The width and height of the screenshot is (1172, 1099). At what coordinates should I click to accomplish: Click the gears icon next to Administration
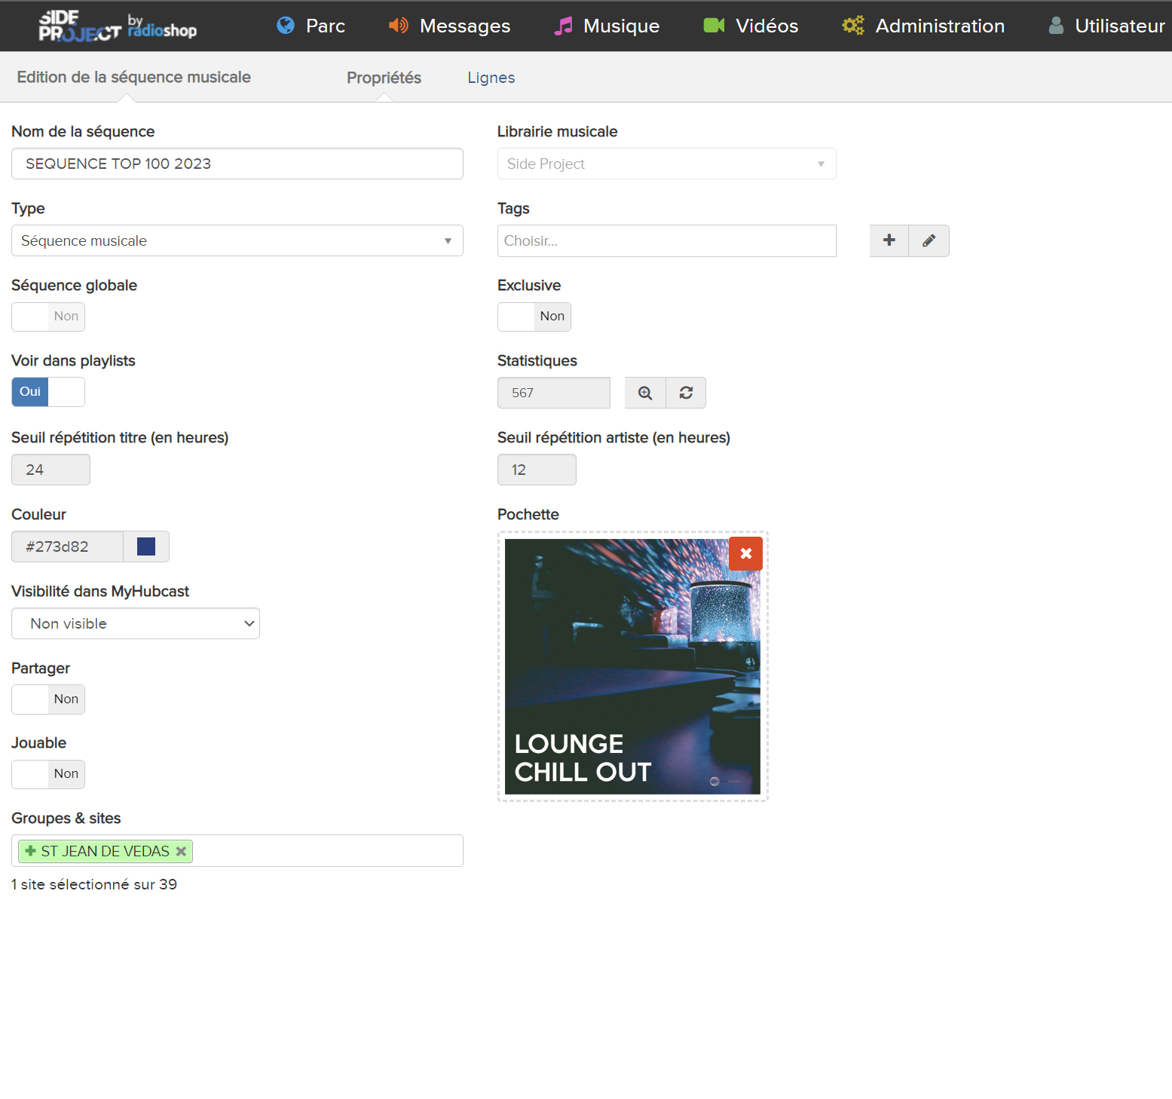tap(853, 26)
